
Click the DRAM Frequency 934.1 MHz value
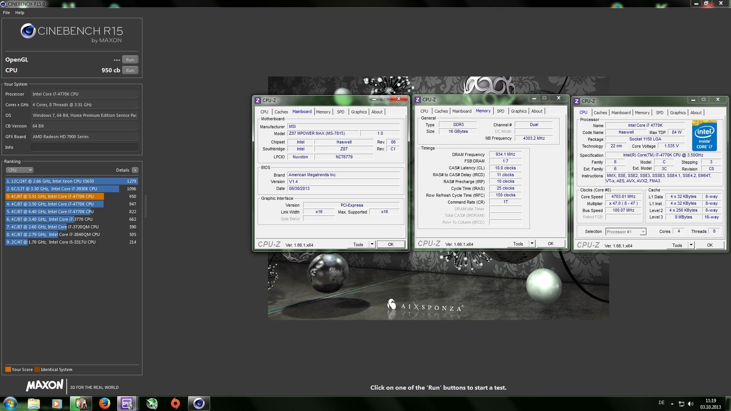[505, 155]
